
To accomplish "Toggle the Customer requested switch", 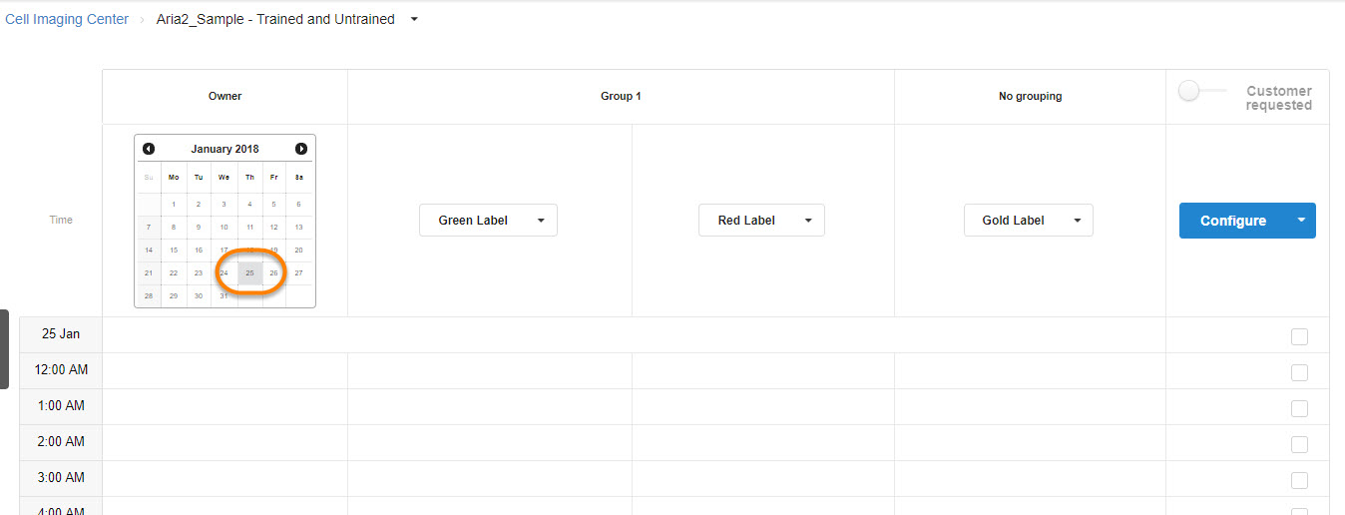I will 1189,92.
